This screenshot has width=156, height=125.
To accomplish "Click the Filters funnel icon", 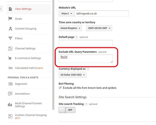I will [x=10, y=38].
